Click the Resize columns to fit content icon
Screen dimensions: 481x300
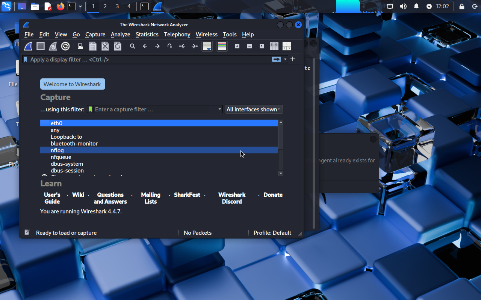click(x=274, y=46)
